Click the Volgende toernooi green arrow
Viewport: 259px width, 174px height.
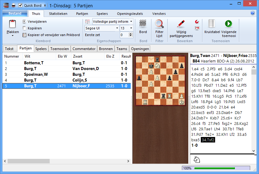point(229,24)
